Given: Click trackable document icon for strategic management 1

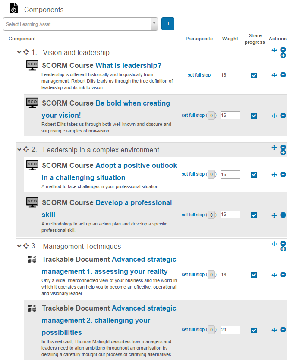Looking at the screenshot, I should (x=32, y=259).
